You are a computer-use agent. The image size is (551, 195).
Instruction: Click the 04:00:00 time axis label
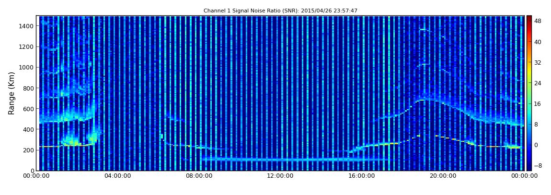(118, 176)
